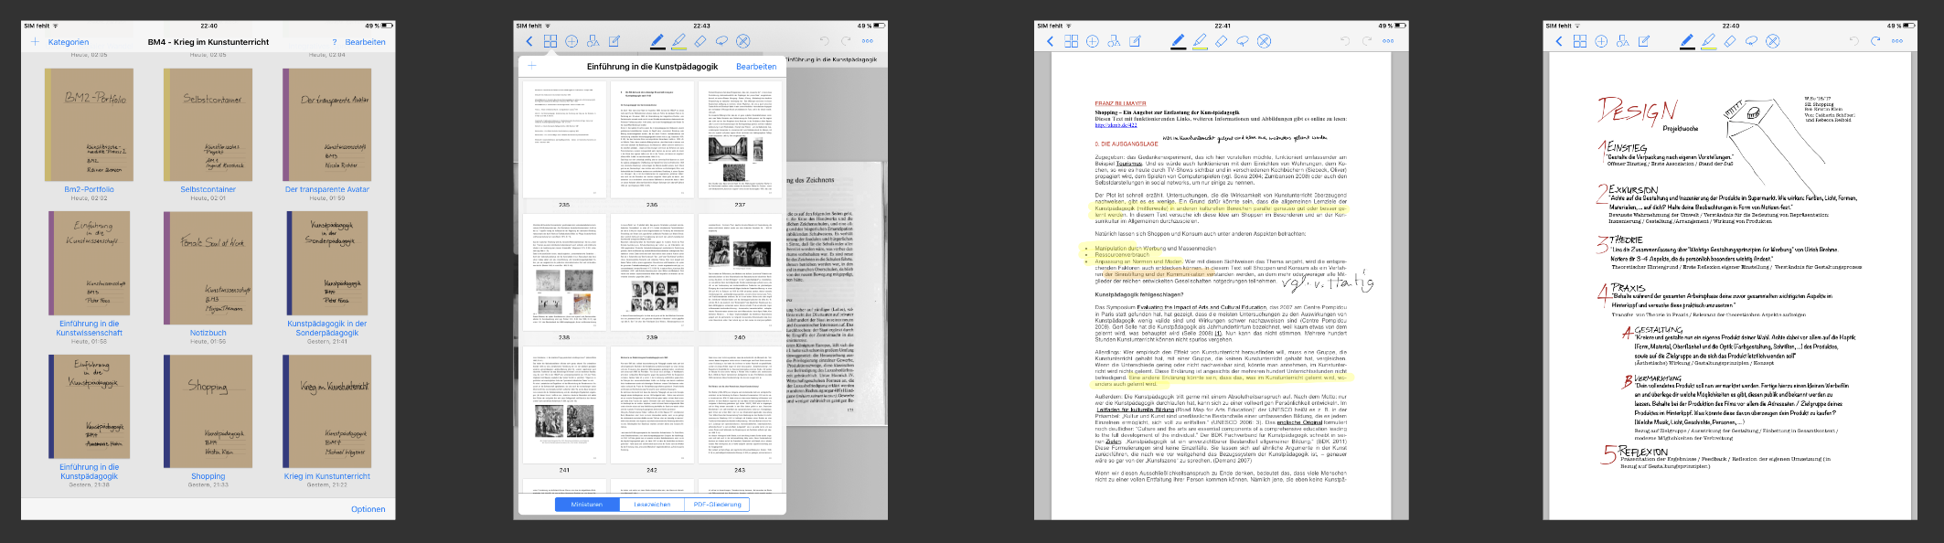This screenshot has width=1944, height=543.
Task: Open the shapes tool above the Shopping article
Action: [1114, 41]
